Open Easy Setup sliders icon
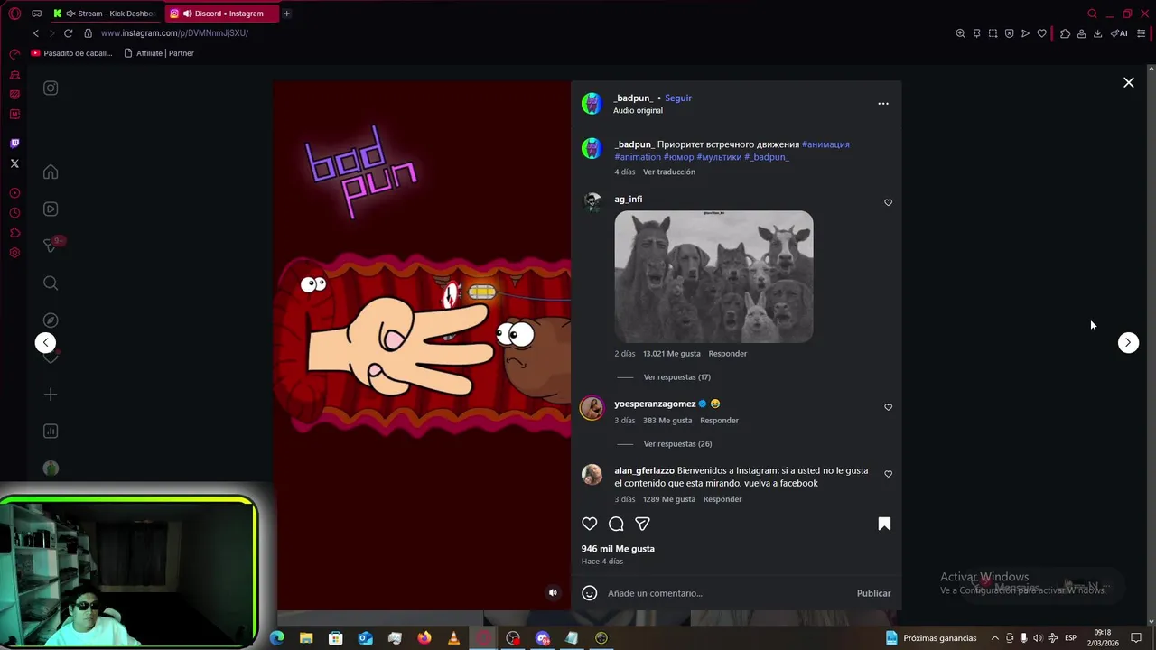 tap(1142, 33)
